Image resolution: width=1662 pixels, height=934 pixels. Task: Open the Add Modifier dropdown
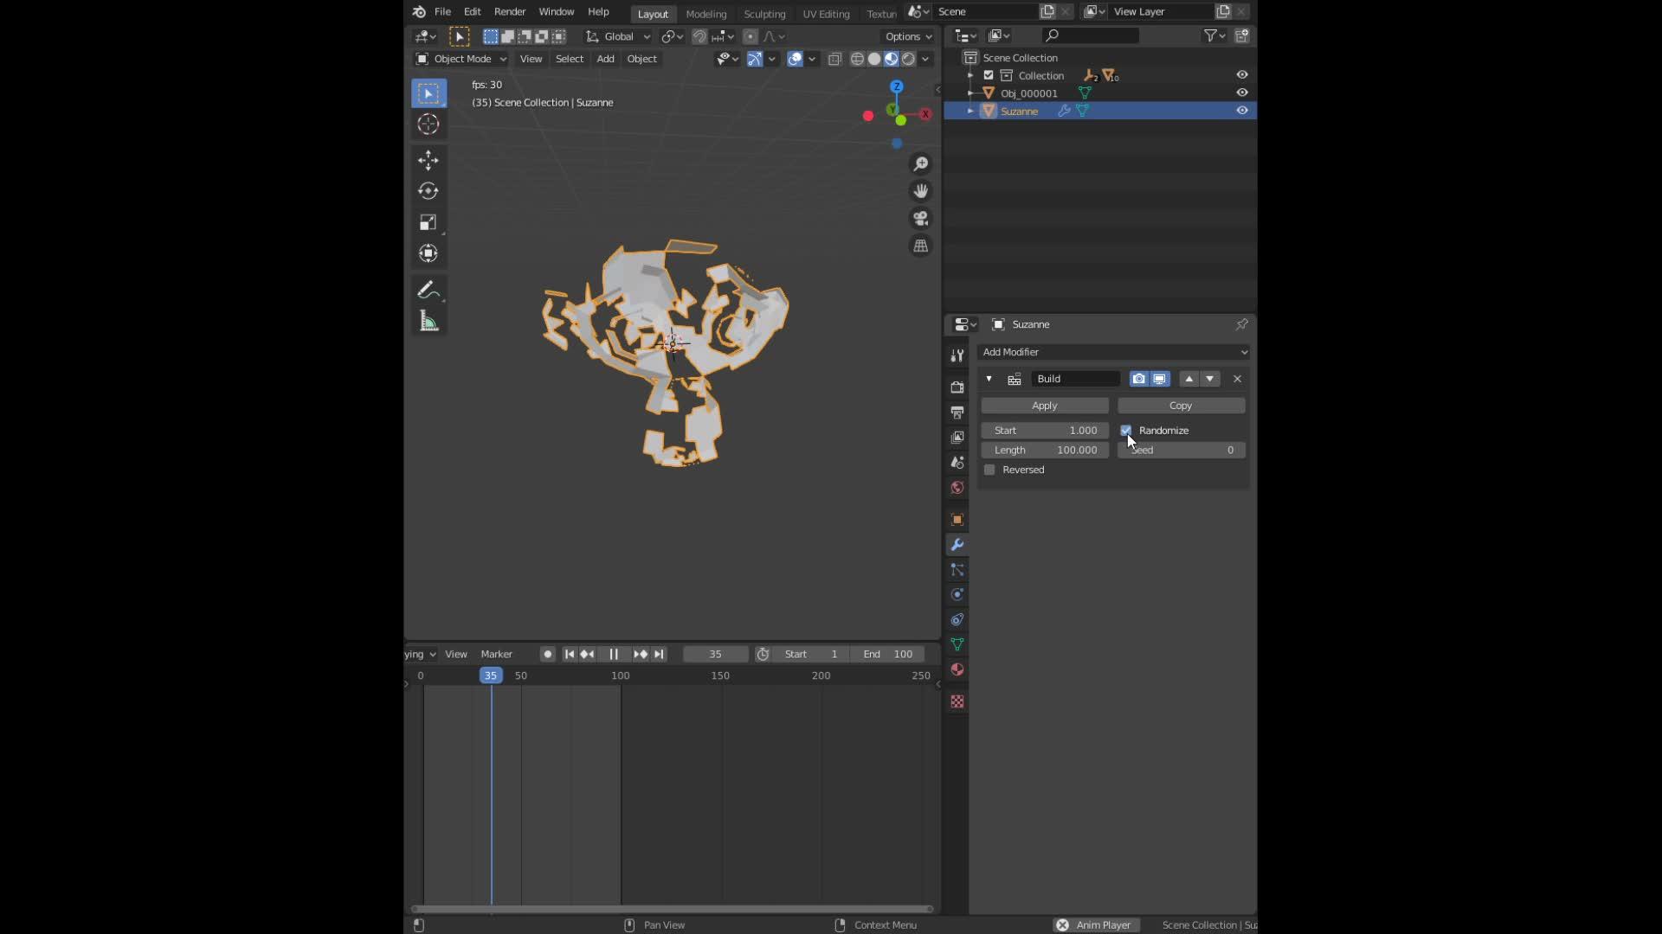(1113, 352)
